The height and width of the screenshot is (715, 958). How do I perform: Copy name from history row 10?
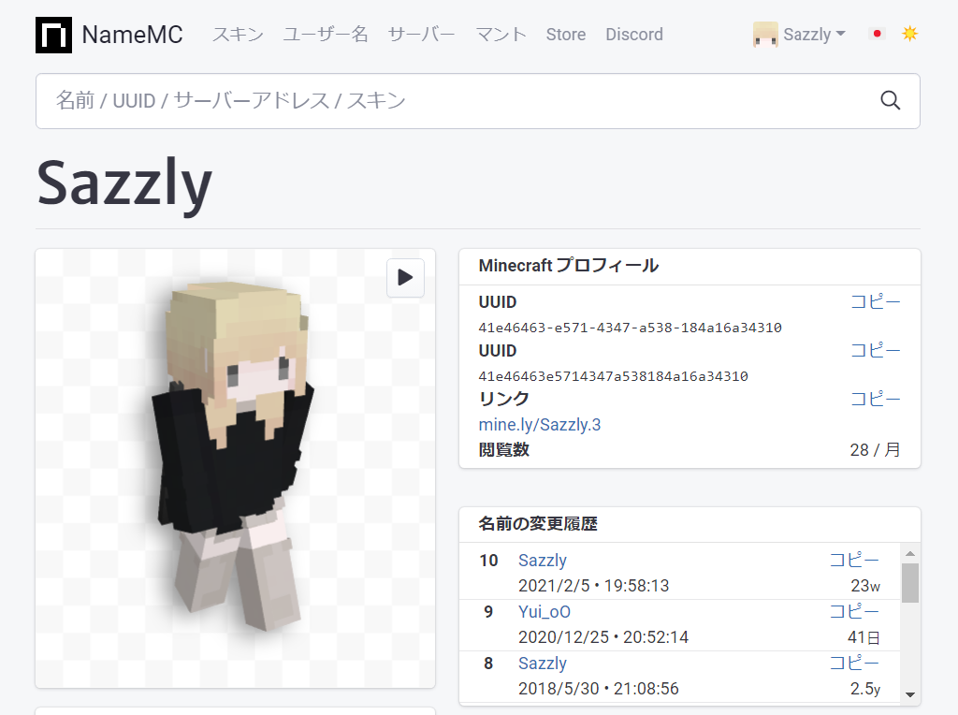(854, 560)
